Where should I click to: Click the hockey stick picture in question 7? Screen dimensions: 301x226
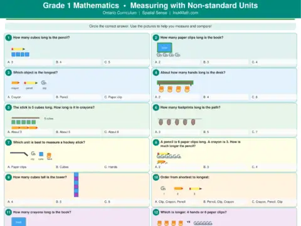tap(19, 154)
